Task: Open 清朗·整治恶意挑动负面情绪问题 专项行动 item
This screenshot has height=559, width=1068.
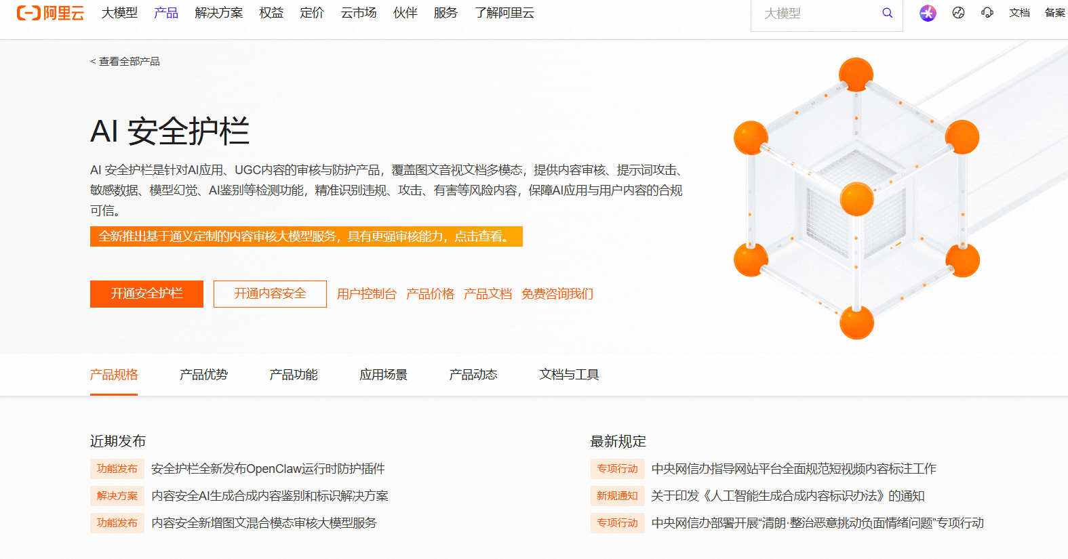Action: (818, 523)
